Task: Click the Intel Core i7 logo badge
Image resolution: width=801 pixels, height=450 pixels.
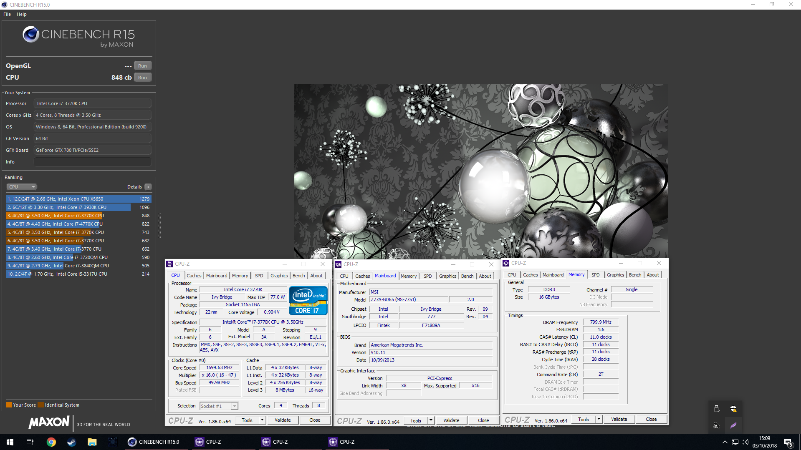Action: point(308,301)
